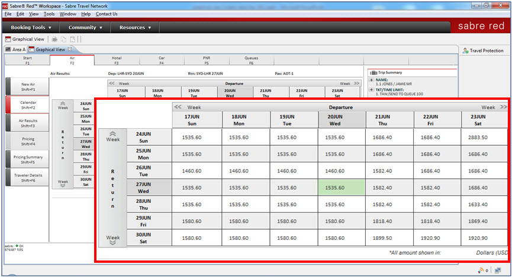The height and width of the screenshot is (277, 512).
Task: Expand the NAME section in Trip Summary
Action: (371, 80)
